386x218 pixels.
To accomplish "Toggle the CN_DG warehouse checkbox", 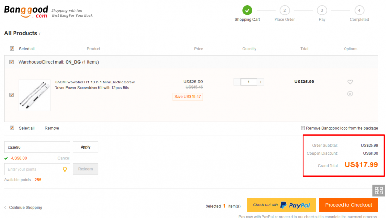I will [11, 62].
